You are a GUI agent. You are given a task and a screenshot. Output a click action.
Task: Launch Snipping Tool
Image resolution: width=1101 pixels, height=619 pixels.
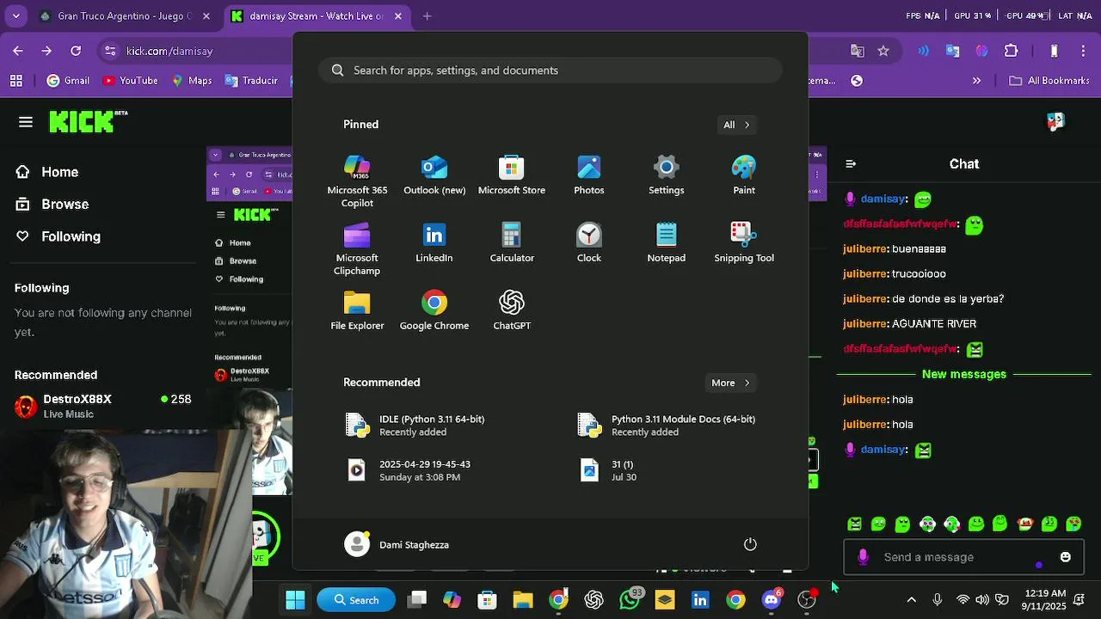(744, 243)
